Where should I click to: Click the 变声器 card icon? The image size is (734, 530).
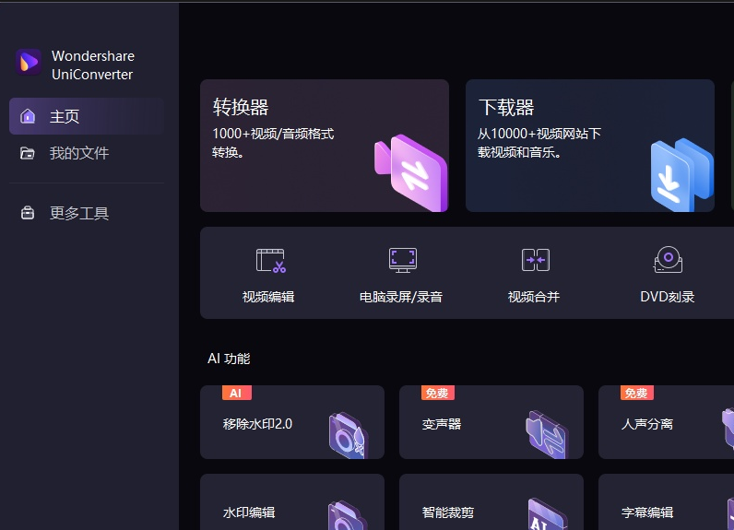click(547, 434)
